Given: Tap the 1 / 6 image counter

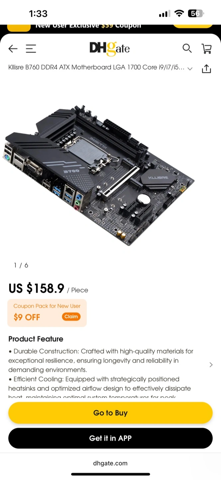Looking at the screenshot, I should tap(21, 265).
